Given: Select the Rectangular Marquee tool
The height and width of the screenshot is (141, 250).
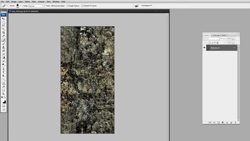Looking at the screenshot, I should [4, 22].
